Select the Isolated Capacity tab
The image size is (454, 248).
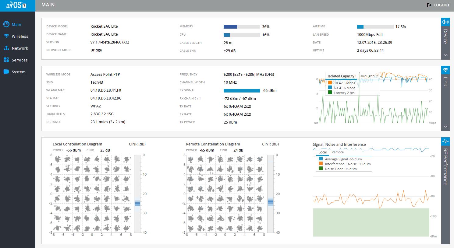(341, 76)
